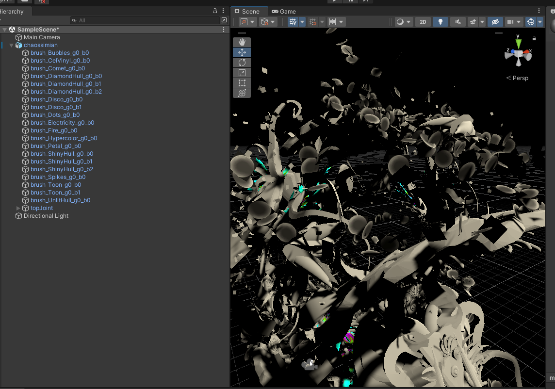Select the Rotate tool
This screenshot has height=389, width=555.
click(242, 62)
